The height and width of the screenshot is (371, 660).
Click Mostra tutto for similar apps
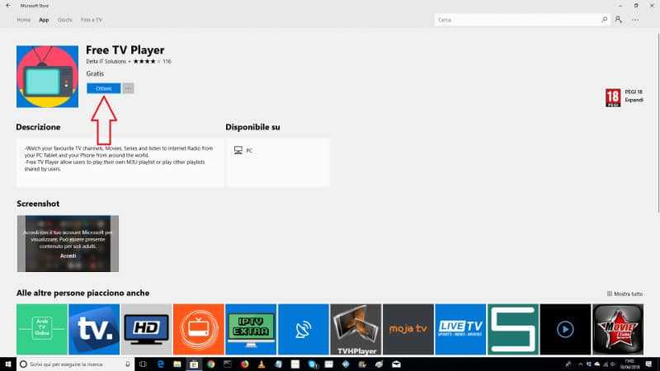point(625,294)
